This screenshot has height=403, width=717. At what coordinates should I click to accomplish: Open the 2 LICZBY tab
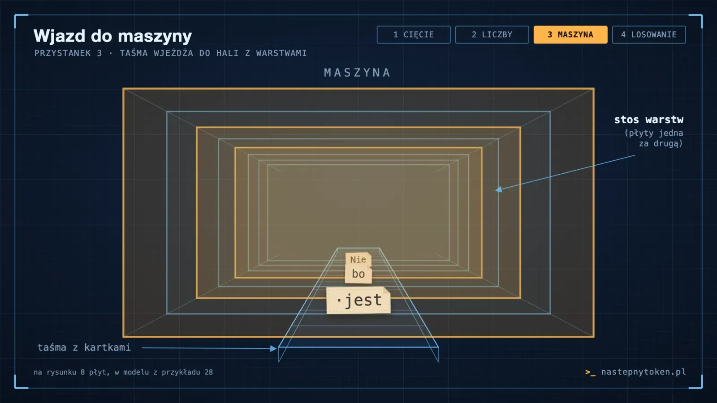pyautogui.click(x=492, y=34)
